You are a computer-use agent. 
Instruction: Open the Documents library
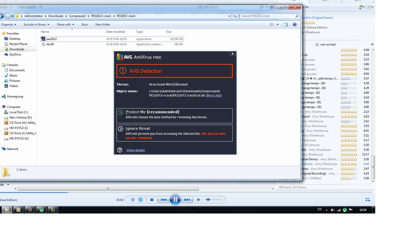point(17,70)
